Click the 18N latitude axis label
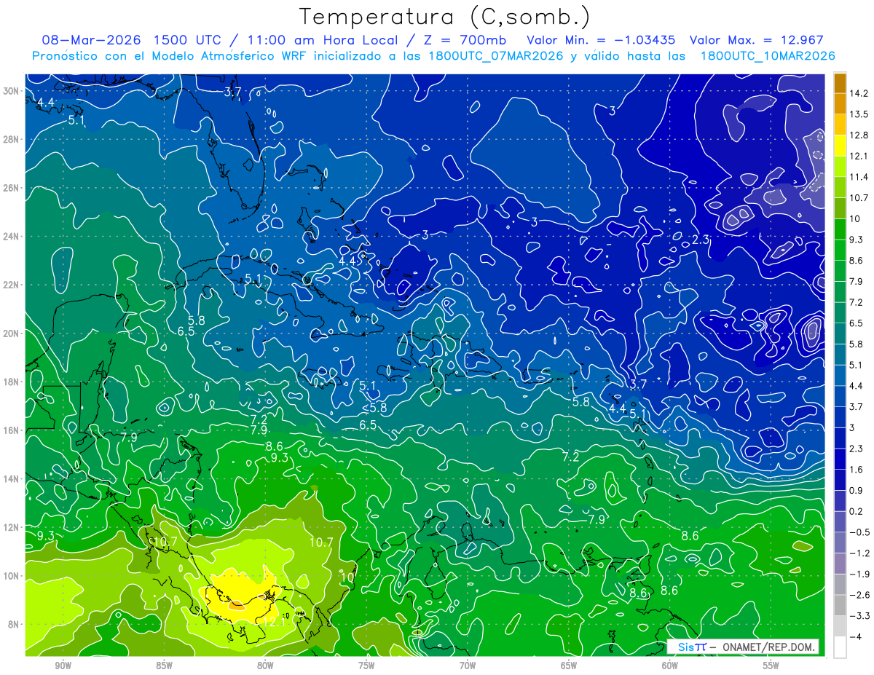The image size is (874, 675). click(x=12, y=382)
